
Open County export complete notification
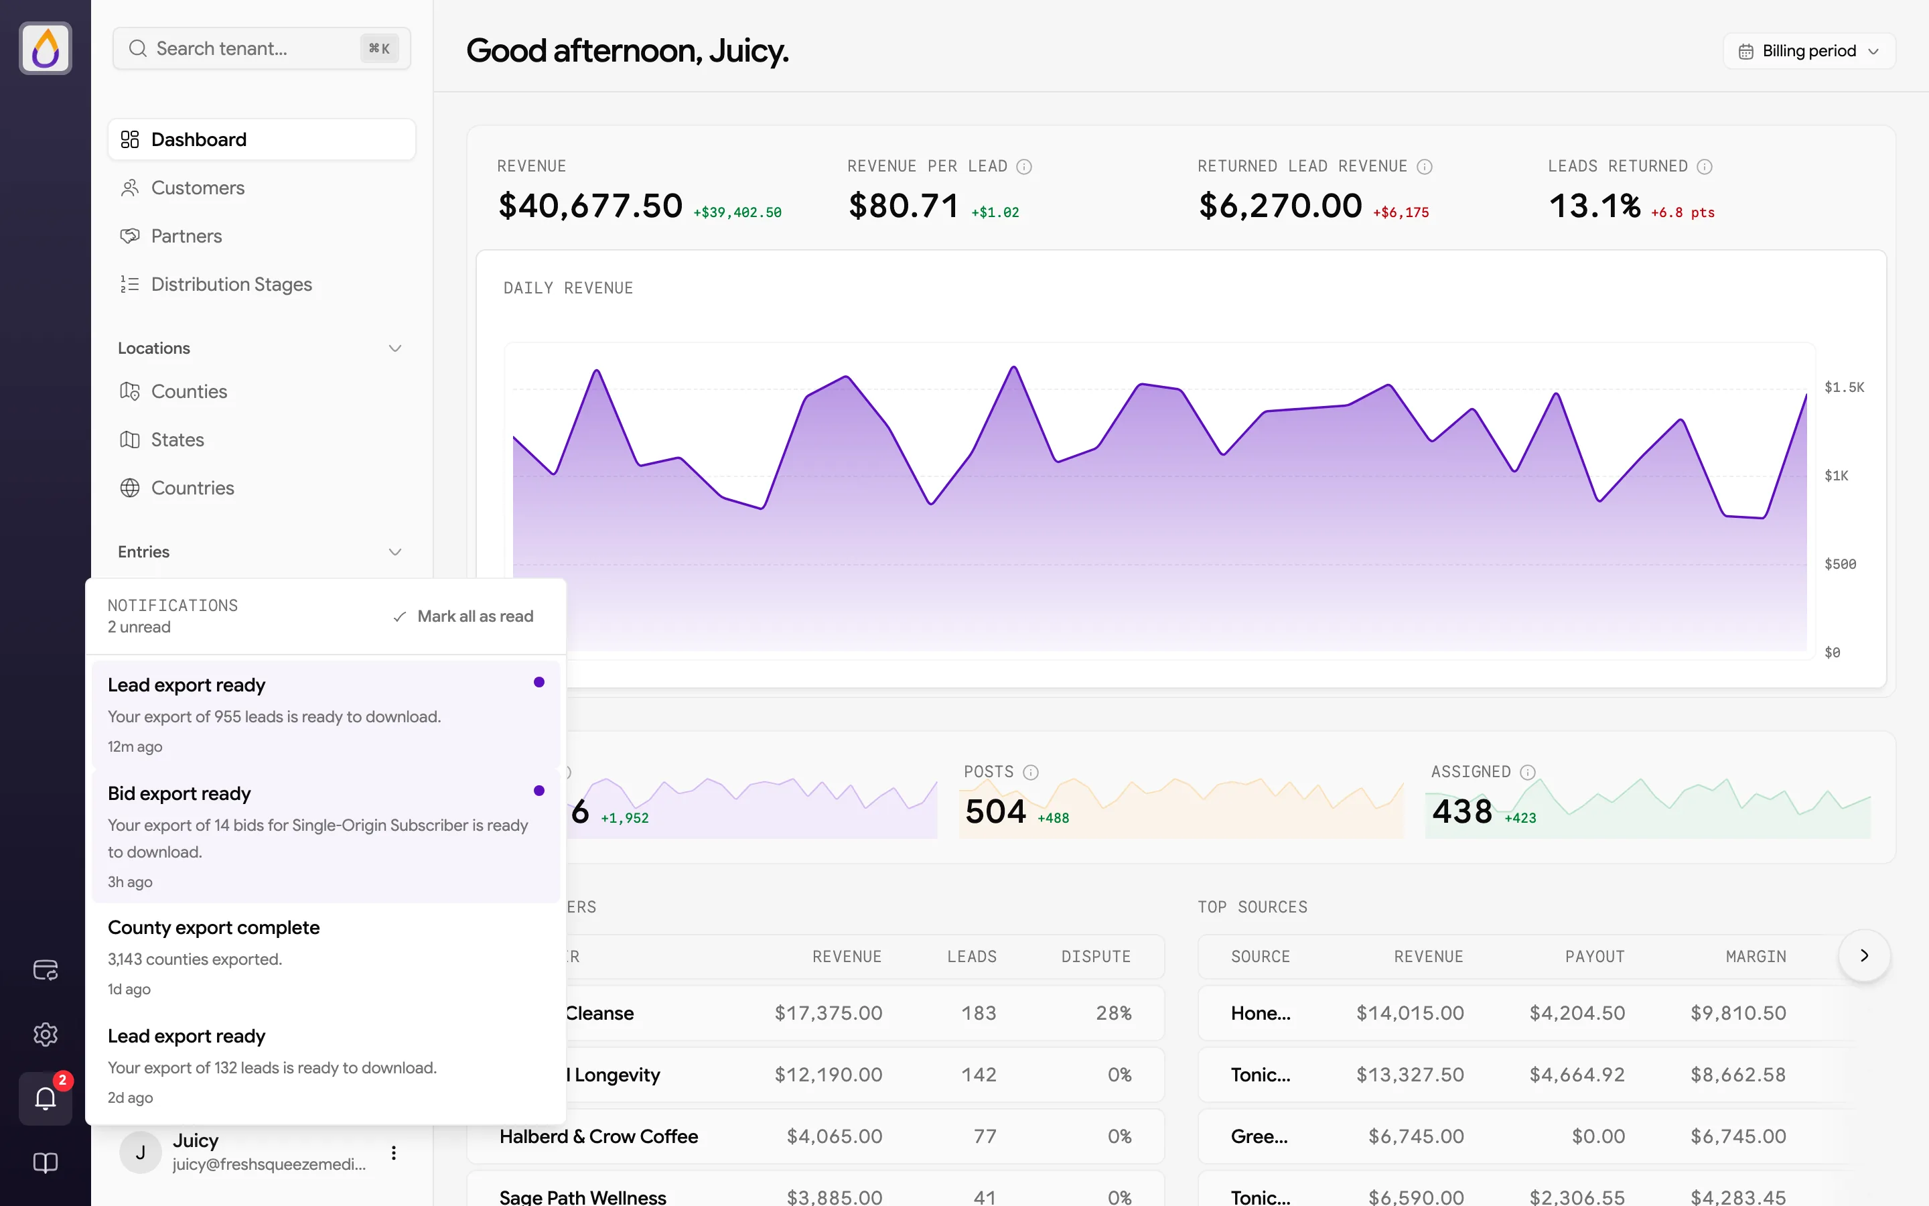(326, 957)
